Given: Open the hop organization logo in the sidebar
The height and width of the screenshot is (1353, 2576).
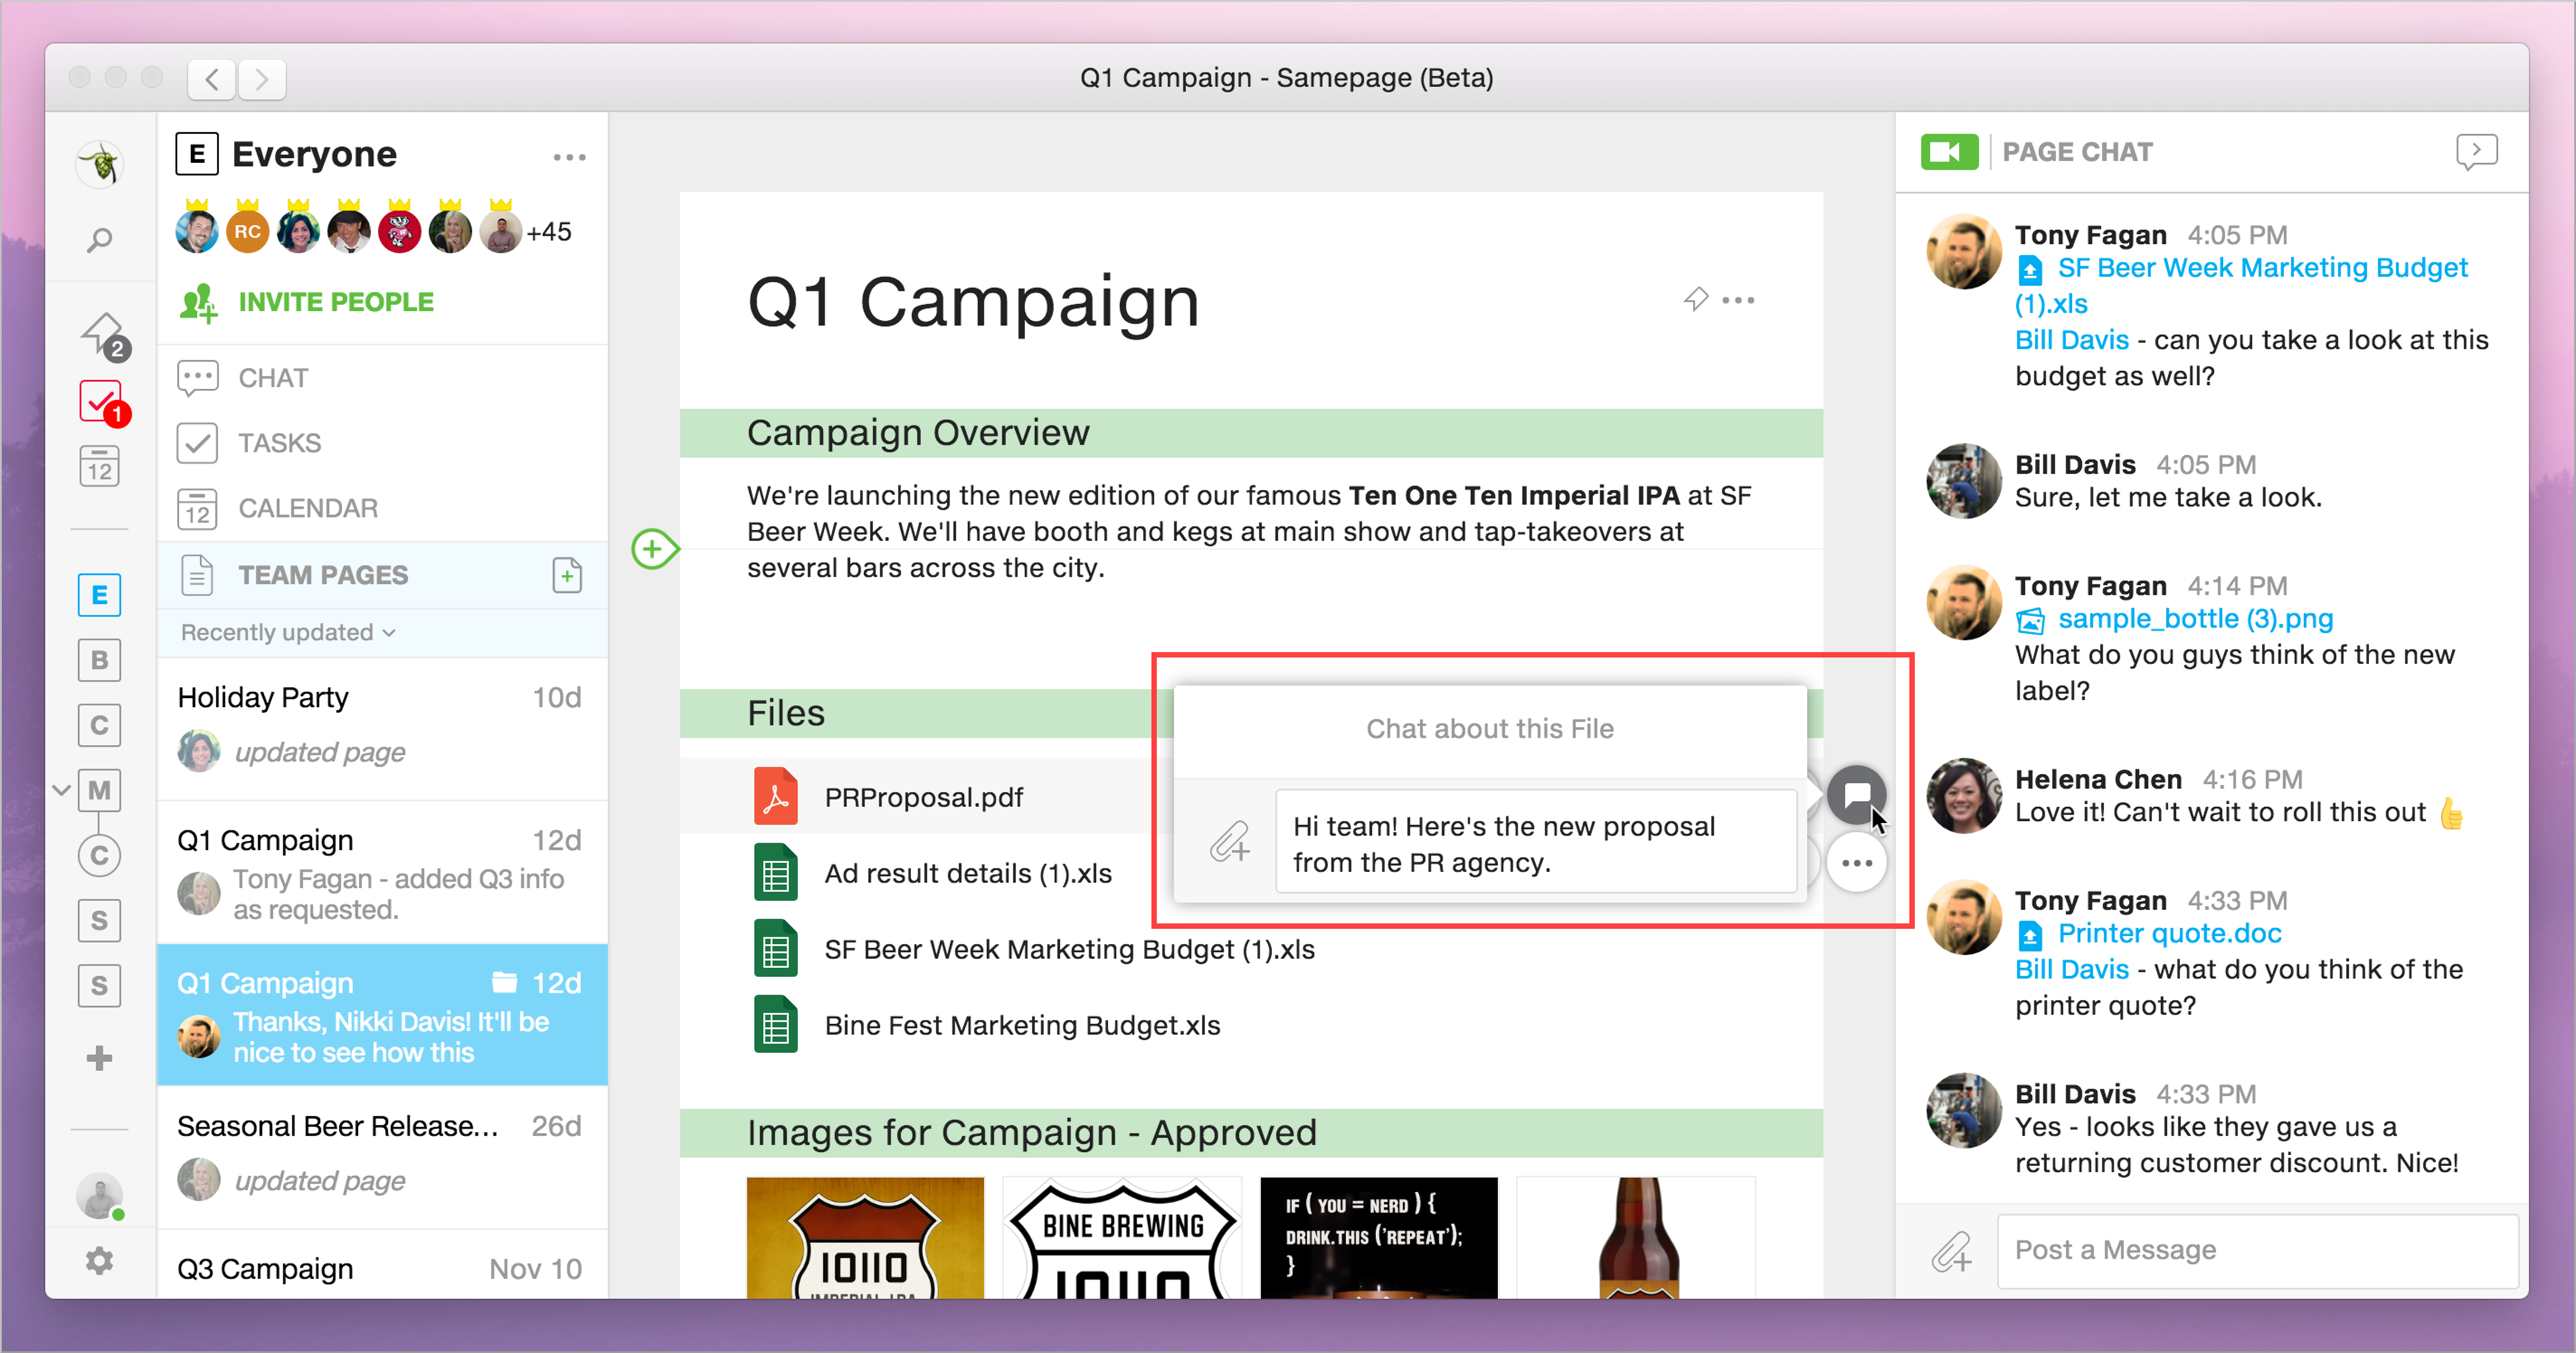Looking at the screenshot, I should tap(100, 164).
